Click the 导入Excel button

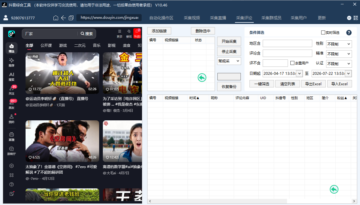coord(340,84)
